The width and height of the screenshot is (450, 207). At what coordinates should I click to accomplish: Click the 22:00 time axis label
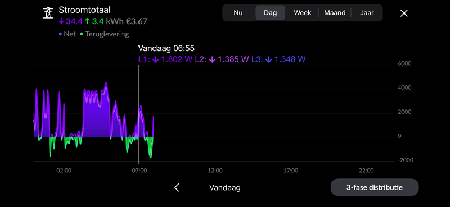(x=366, y=171)
